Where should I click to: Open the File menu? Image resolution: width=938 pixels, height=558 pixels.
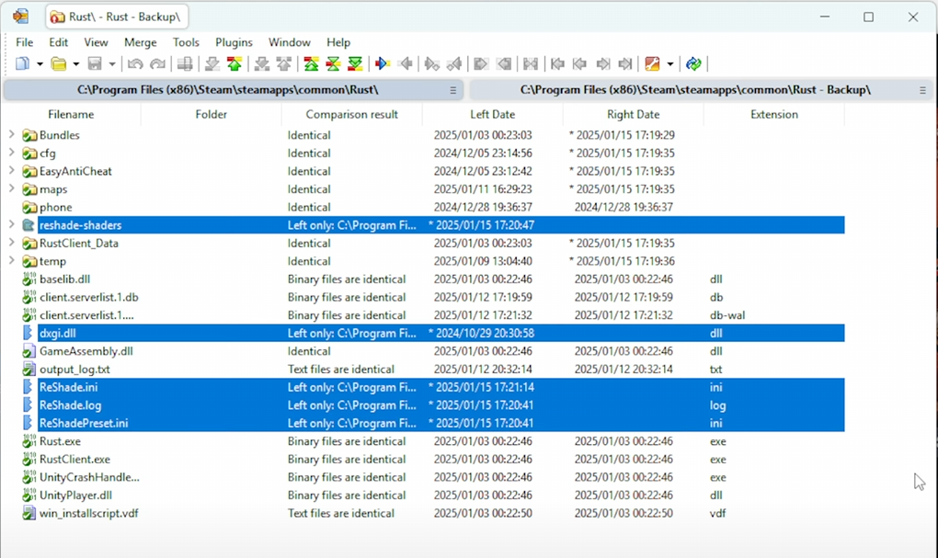tap(24, 42)
